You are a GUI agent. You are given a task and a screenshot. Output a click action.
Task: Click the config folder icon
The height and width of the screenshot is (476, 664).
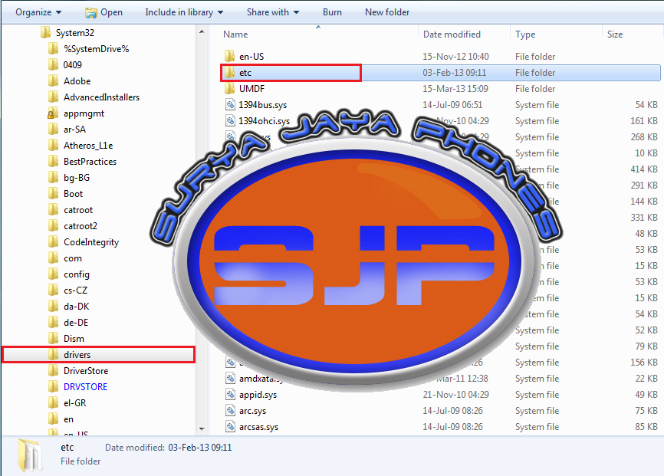(53, 274)
